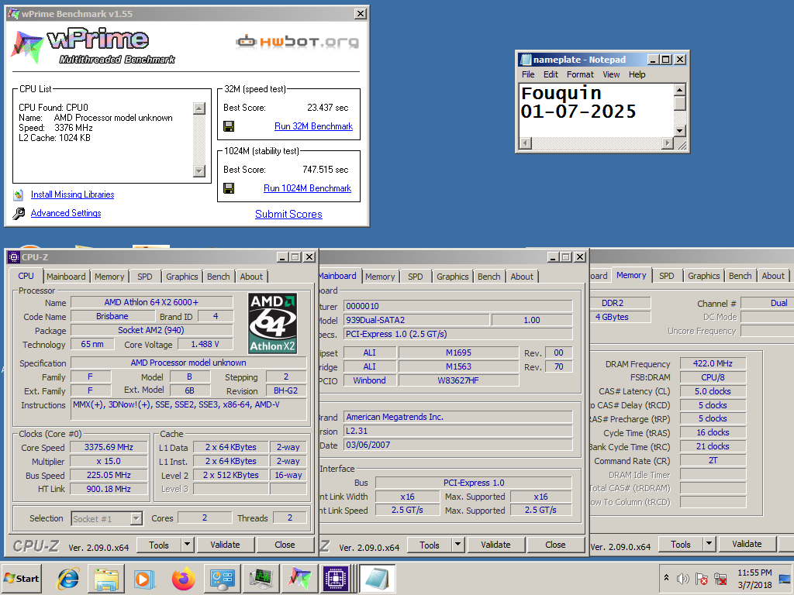
Task: Click the Submit Scores link
Action: coord(288,214)
